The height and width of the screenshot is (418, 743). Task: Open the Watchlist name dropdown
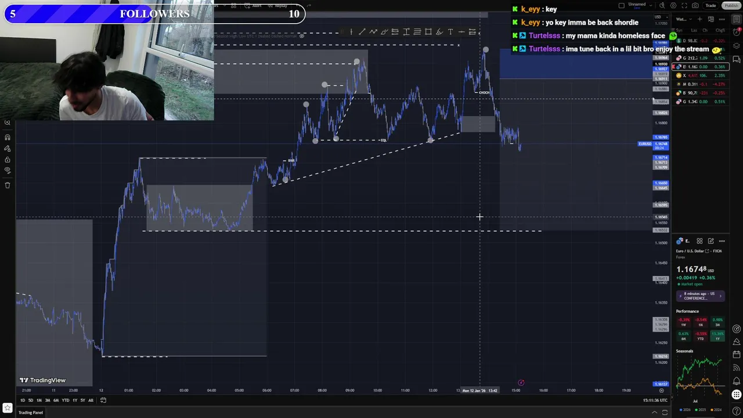[x=684, y=19]
